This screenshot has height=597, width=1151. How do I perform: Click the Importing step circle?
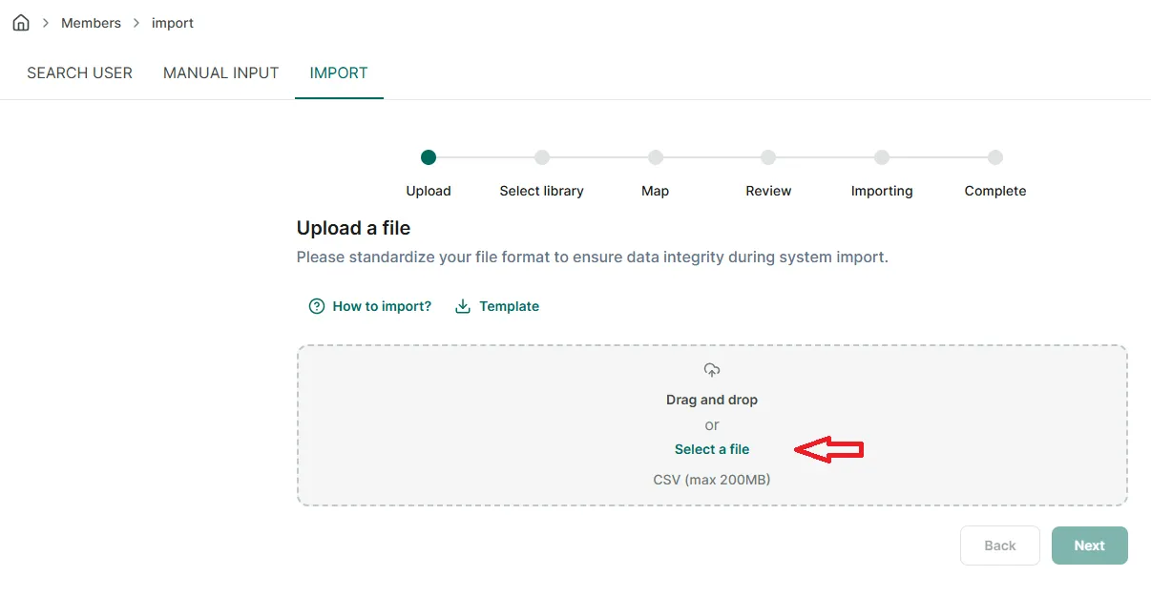click(882, 157)
